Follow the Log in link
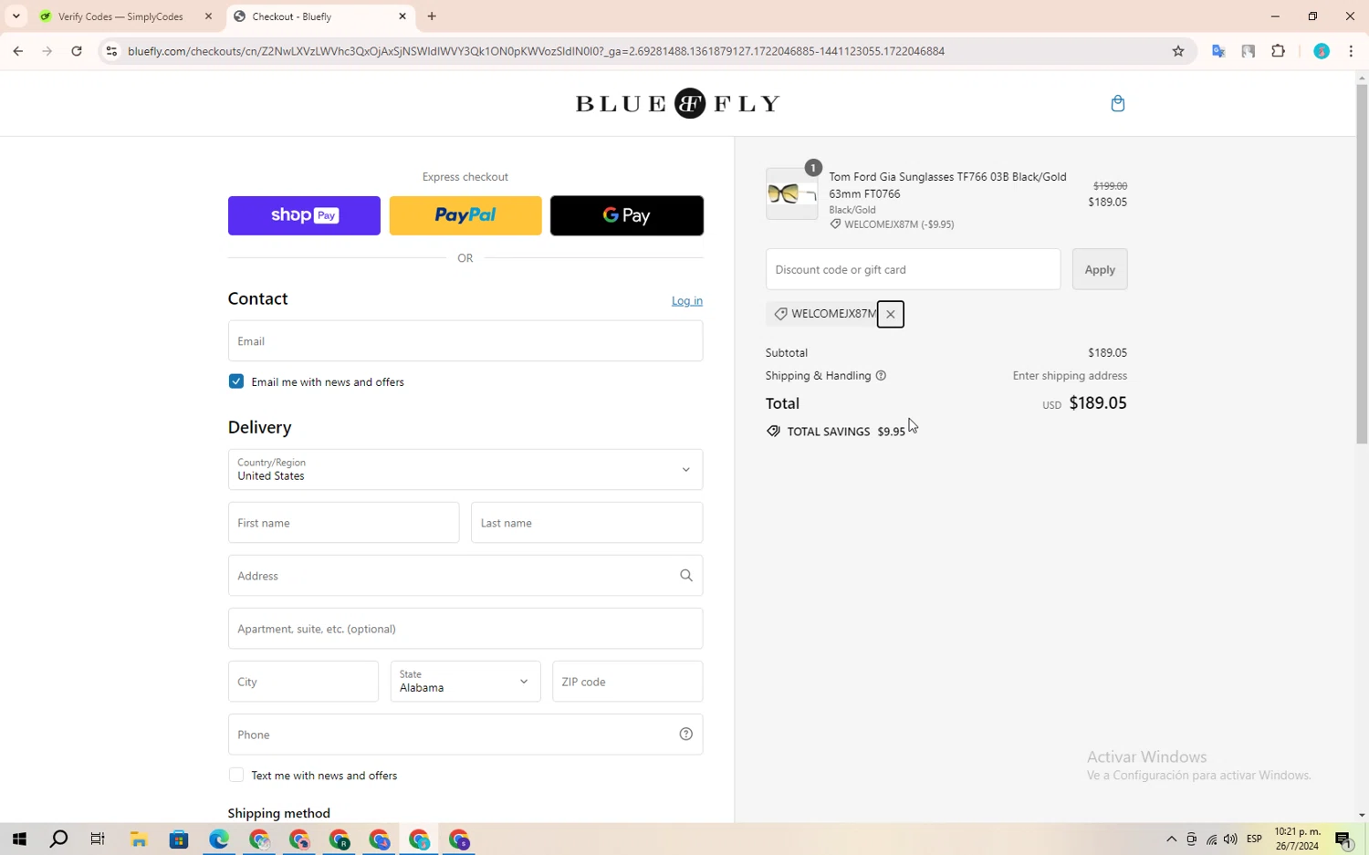The width and height of the screenshot is (1369, 855). pos(687,301)
